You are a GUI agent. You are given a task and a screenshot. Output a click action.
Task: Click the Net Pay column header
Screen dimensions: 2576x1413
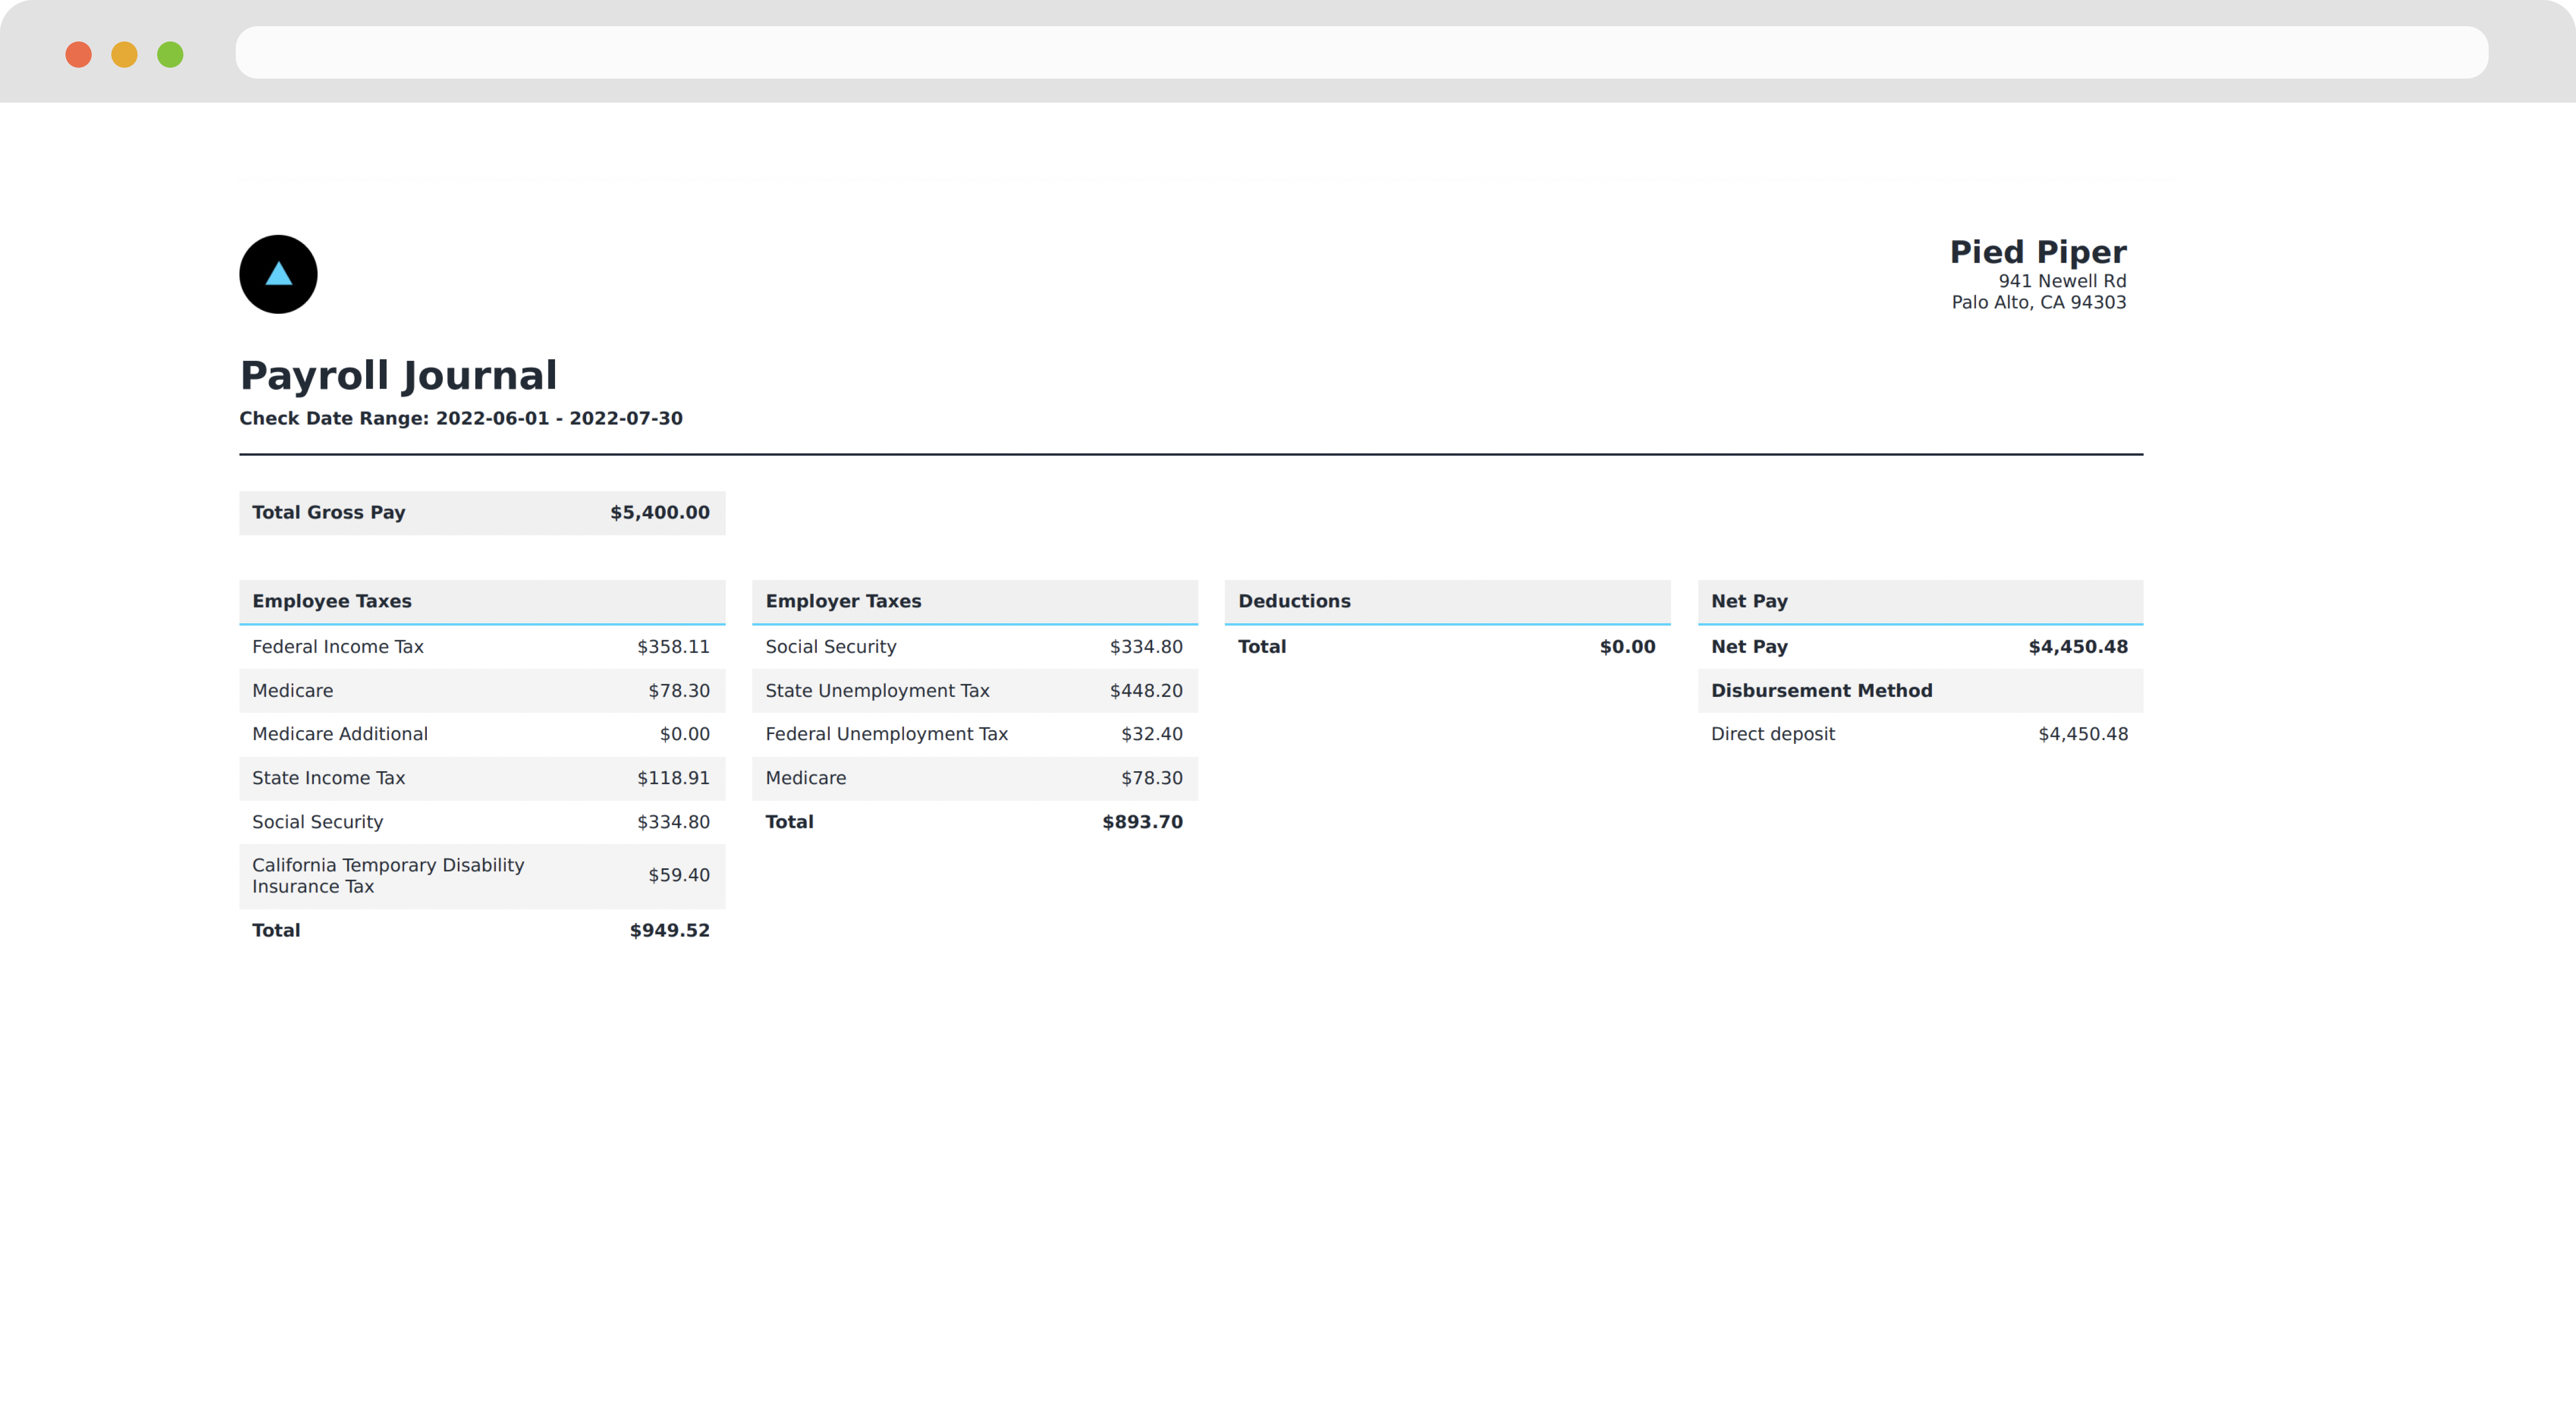pos(1921,601)
